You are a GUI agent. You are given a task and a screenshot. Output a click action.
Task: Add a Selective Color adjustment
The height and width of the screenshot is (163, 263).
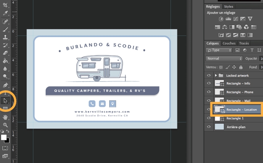243,35
